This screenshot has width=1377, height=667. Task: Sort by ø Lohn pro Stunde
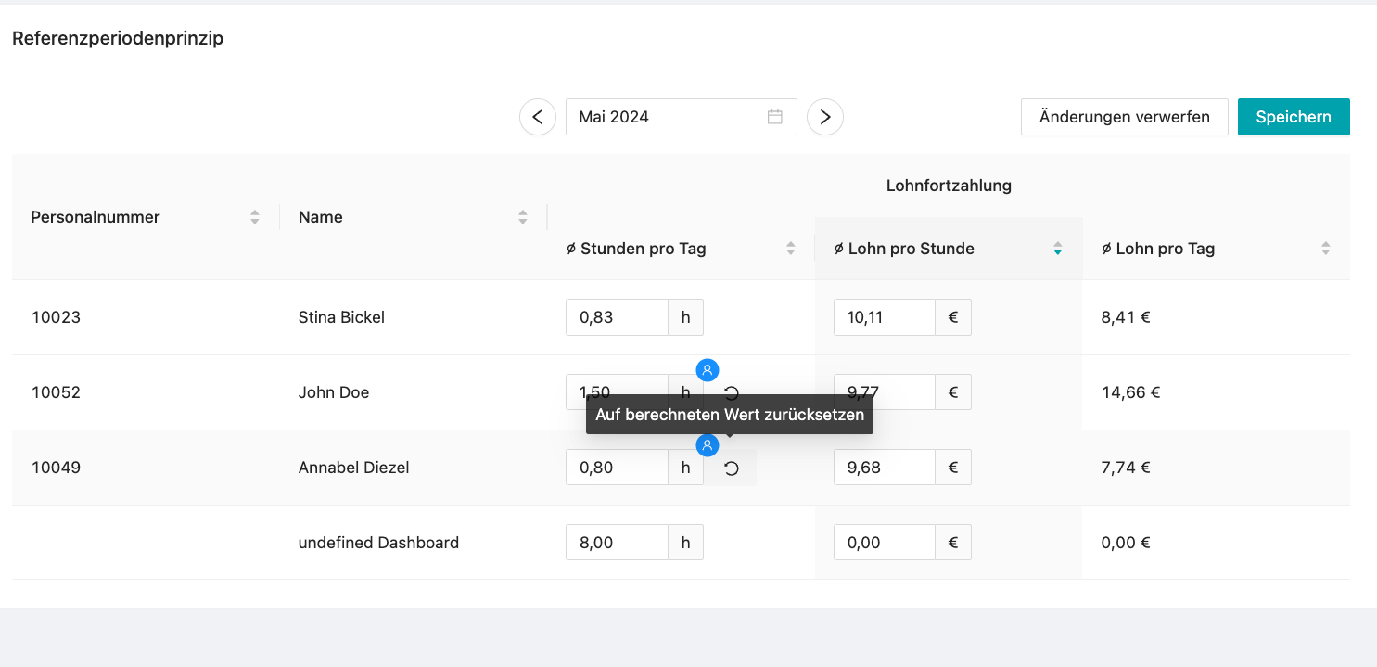[1057, 249]
